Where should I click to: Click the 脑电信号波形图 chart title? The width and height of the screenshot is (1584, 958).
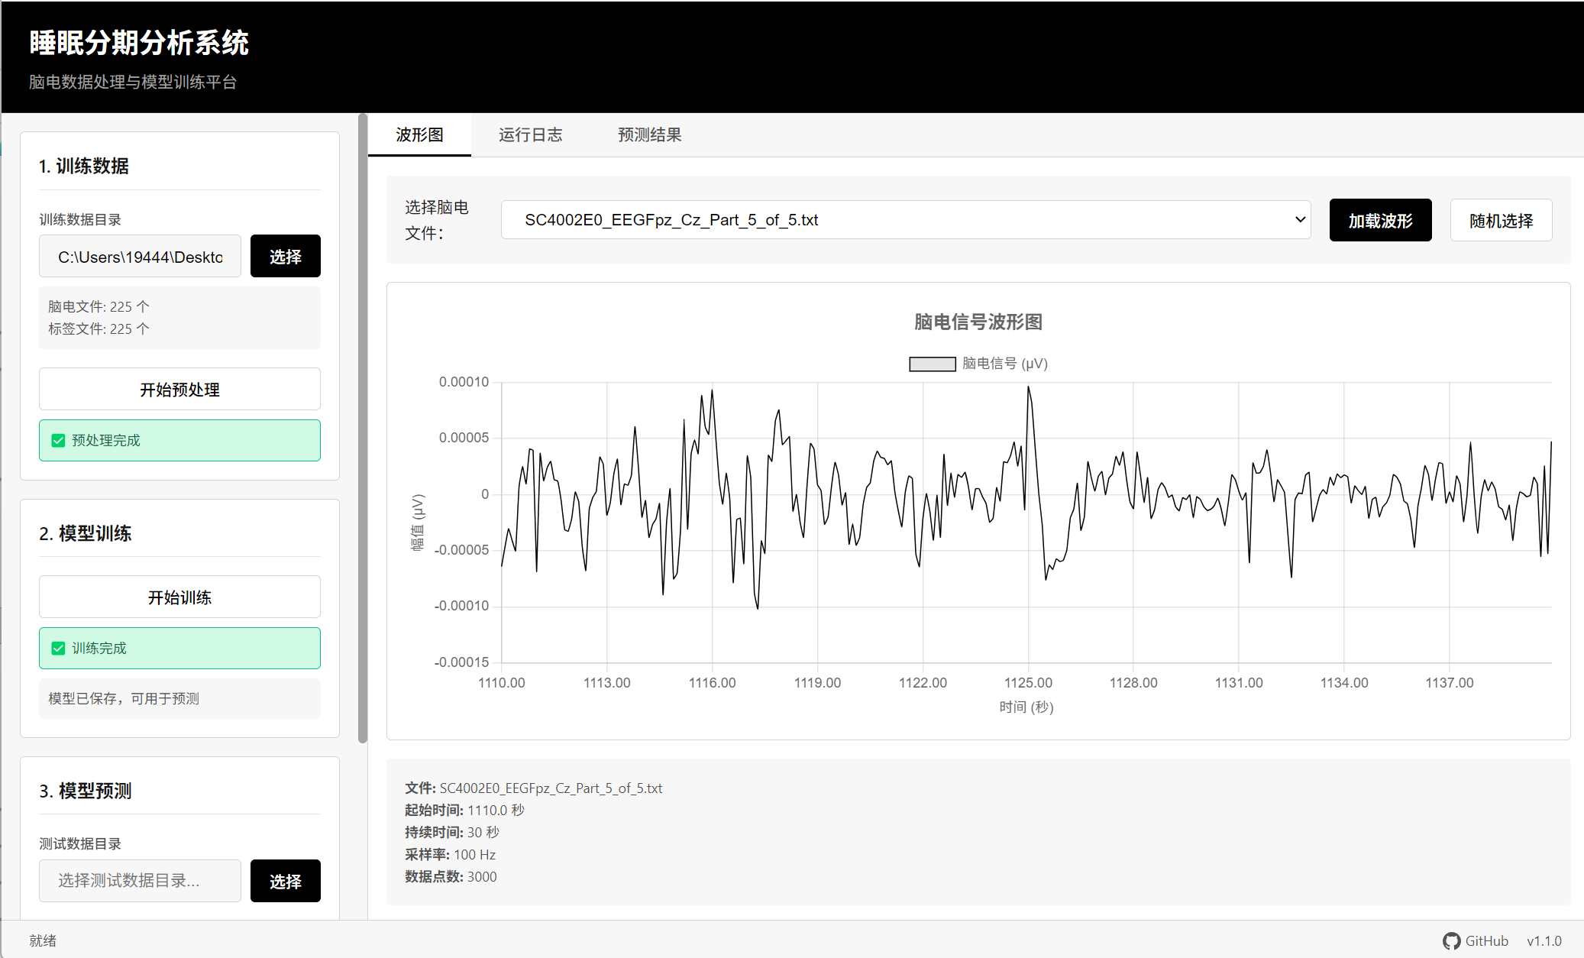(x=978, y=322)
